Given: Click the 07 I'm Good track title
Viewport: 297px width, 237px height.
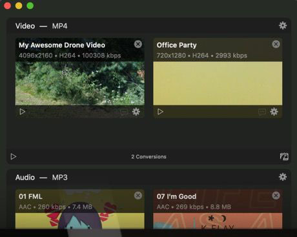Looking at the screenshot, I should [176, 196].
